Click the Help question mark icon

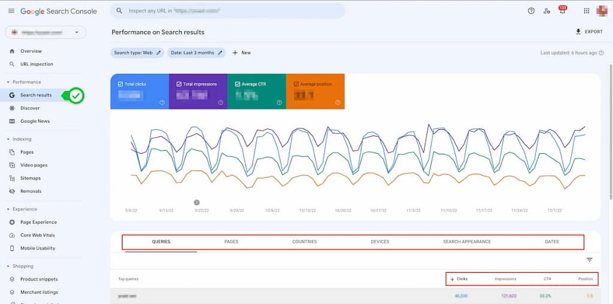pos(531,11)
